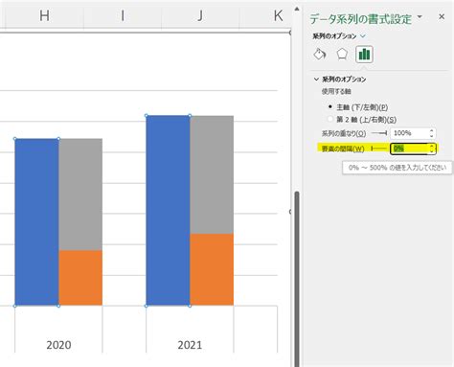The width and height of the screenshot is (454, 367).
Task: Click the orange 2020 bar segment
Action: point(80,278)
